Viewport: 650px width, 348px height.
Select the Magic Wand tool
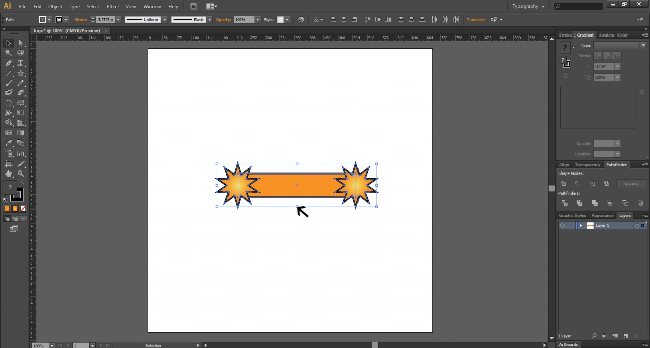pos(9,53)
